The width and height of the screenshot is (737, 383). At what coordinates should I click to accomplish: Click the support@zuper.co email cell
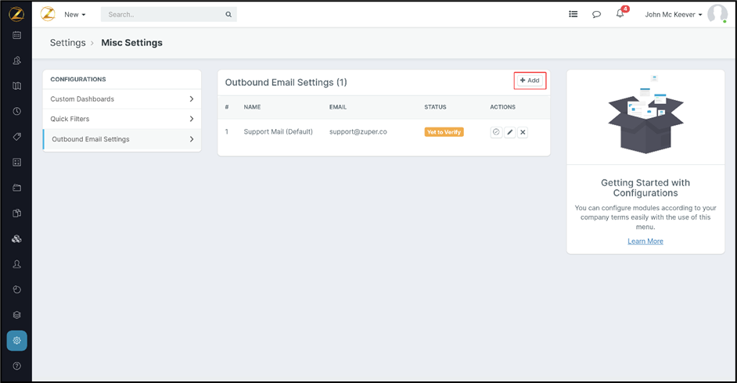coord(358,132)
